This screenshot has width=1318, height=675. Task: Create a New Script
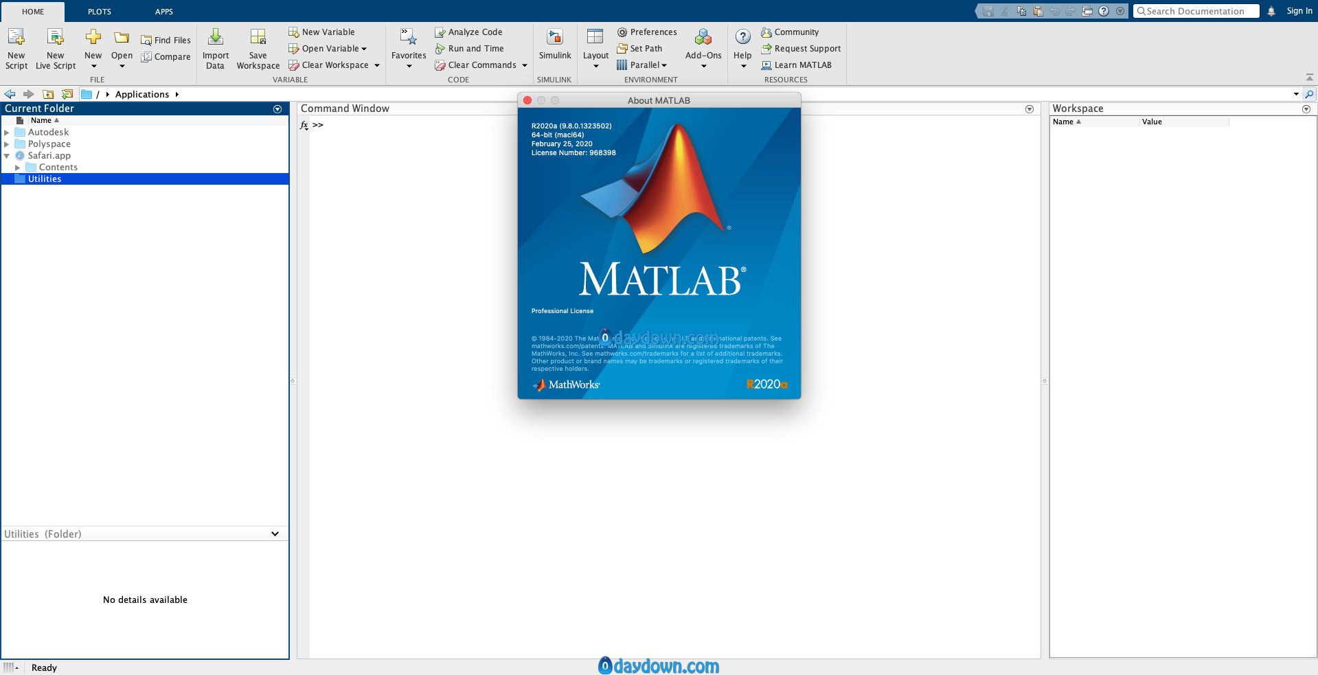[x=16, y=49]
